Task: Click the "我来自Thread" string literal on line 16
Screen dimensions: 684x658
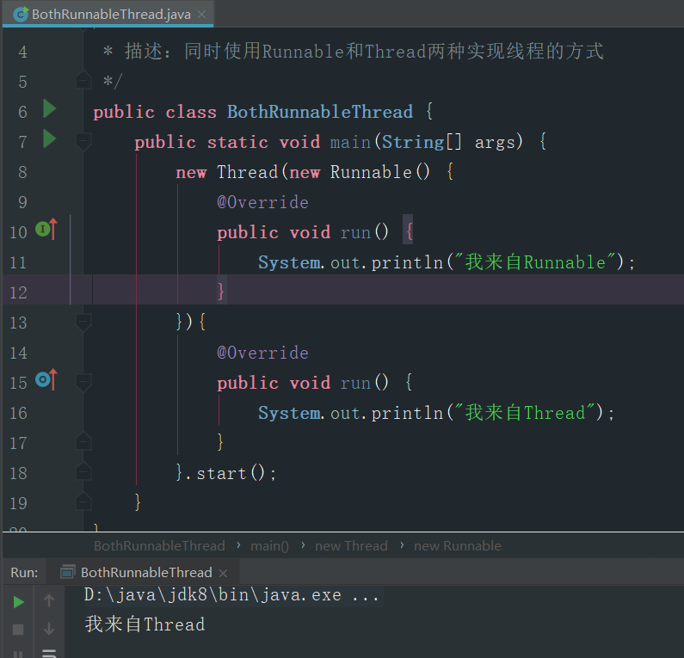Action: pyautogui.click(x=525, y=413)
